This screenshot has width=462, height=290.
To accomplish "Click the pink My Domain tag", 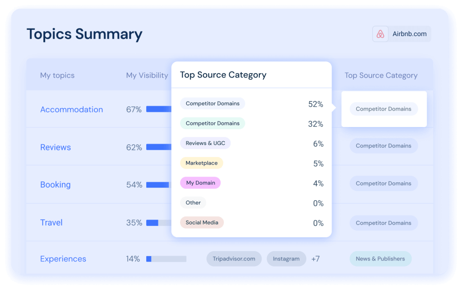I will tap(200, 183).
